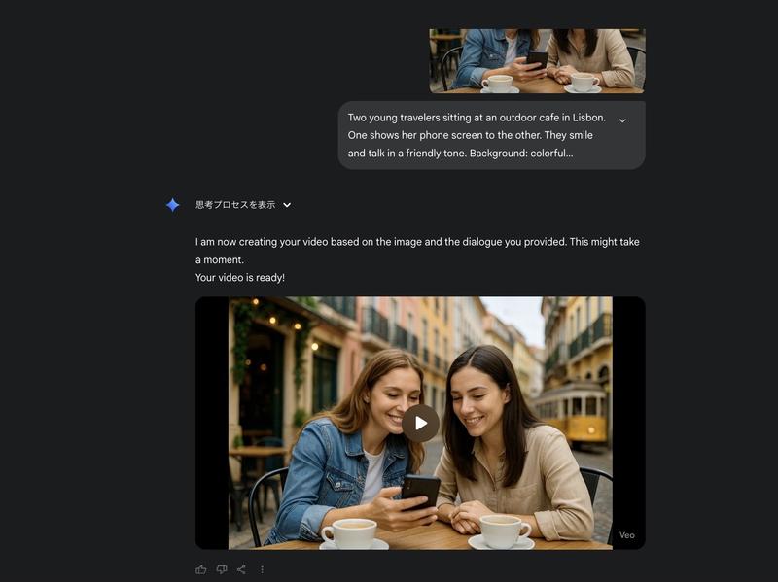This screenshot has height=582, width=778.
Task: Click the 思考プロセスを表示 label
Action: tap(235, 205)
